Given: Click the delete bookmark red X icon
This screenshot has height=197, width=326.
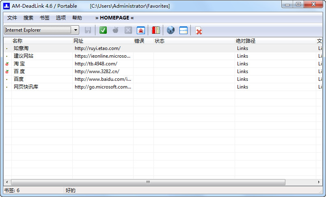Looking at the screenshot, I should tap(199, 30).
